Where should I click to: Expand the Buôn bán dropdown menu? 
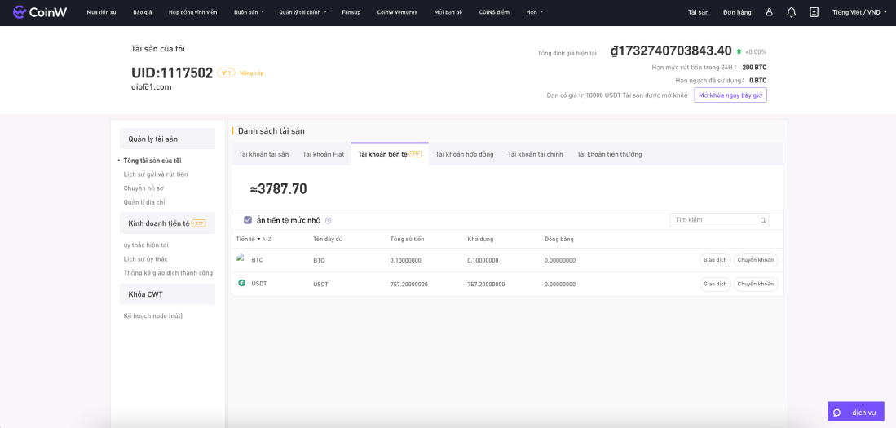tap(251, 12)
